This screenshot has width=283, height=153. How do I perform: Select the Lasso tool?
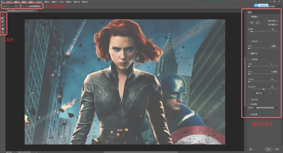(x=3, y=25)
